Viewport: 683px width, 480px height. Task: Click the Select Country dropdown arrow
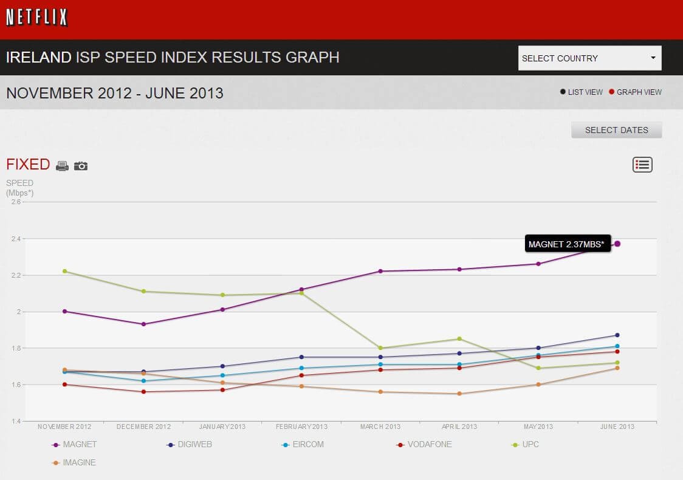pyautogui.click(x=653, y=58)
